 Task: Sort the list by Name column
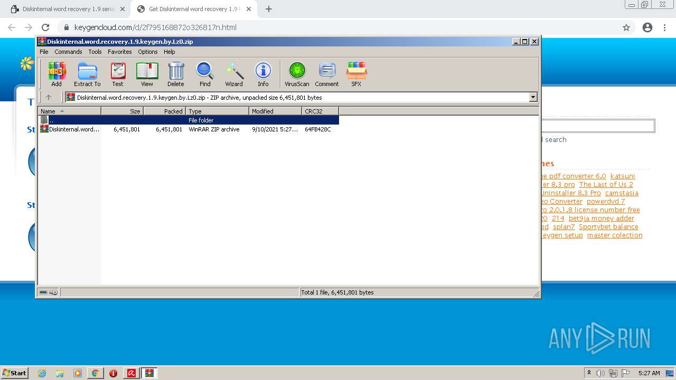click(69, 111)
